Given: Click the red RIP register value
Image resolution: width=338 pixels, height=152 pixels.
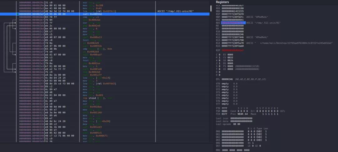Looking at the screenshot, I should [233, 50].
